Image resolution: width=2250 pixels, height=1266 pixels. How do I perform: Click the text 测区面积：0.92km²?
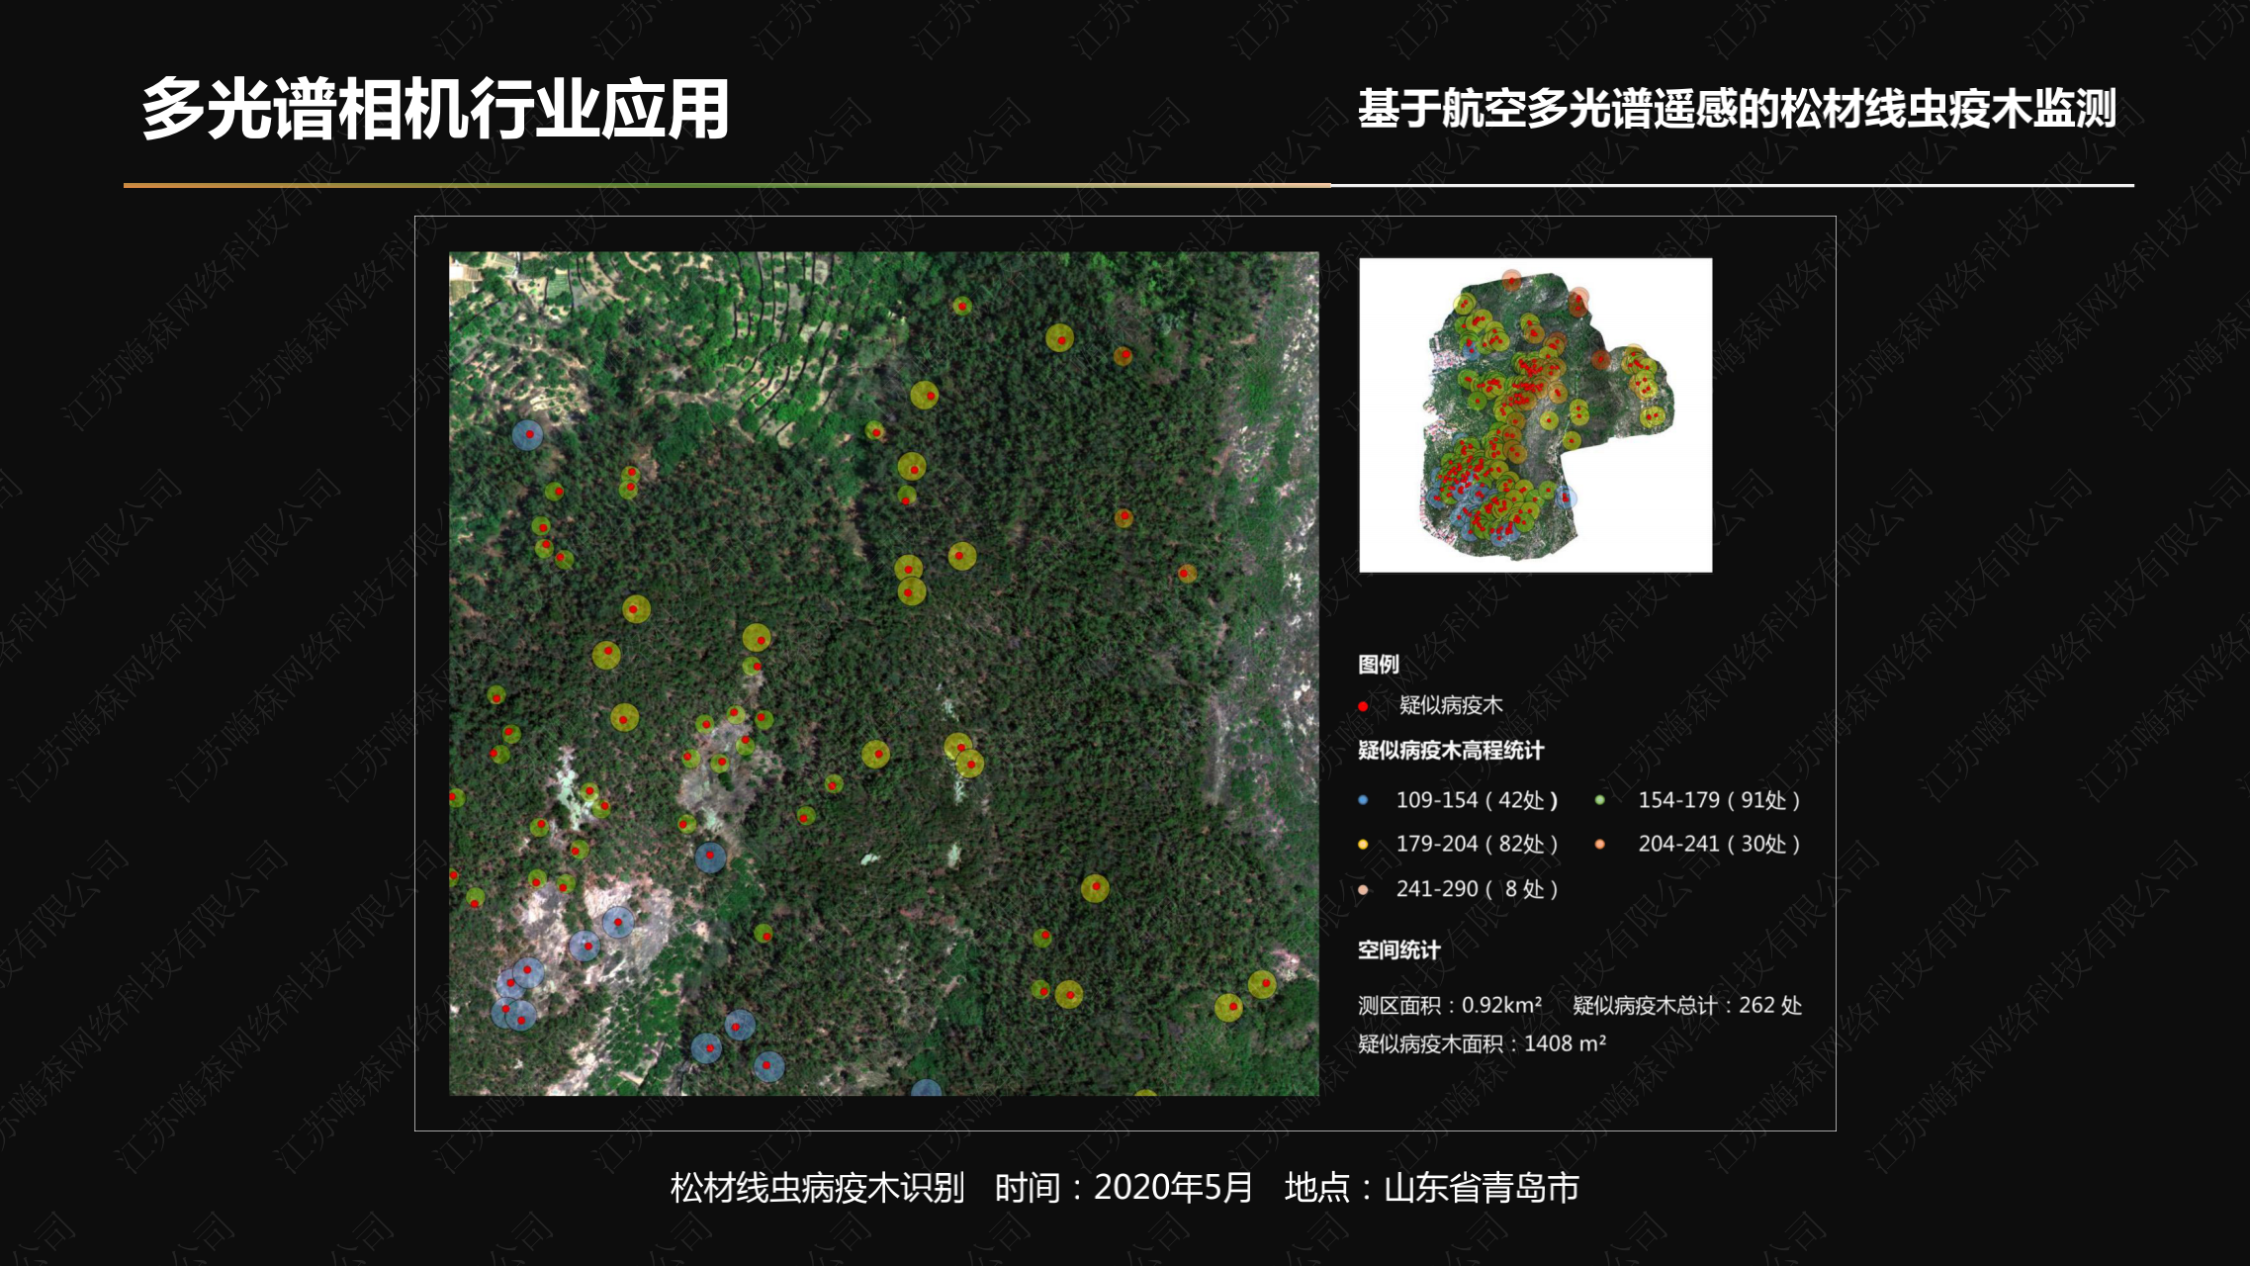click(x=1449, y=1006)
